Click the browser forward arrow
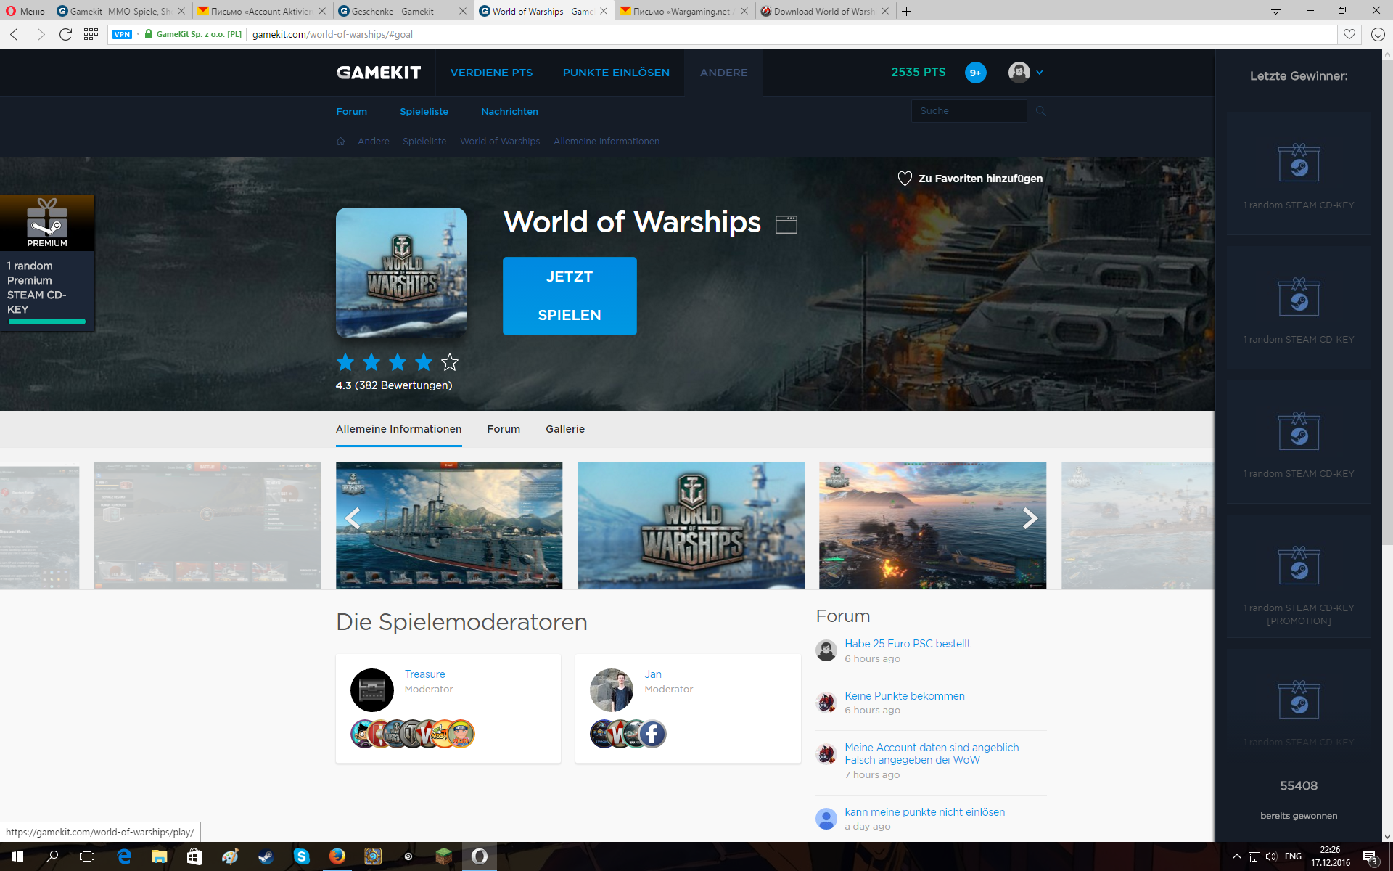The width and height of the screenshot is (1393, 871). pyautogui.click(x=41, y=34)
